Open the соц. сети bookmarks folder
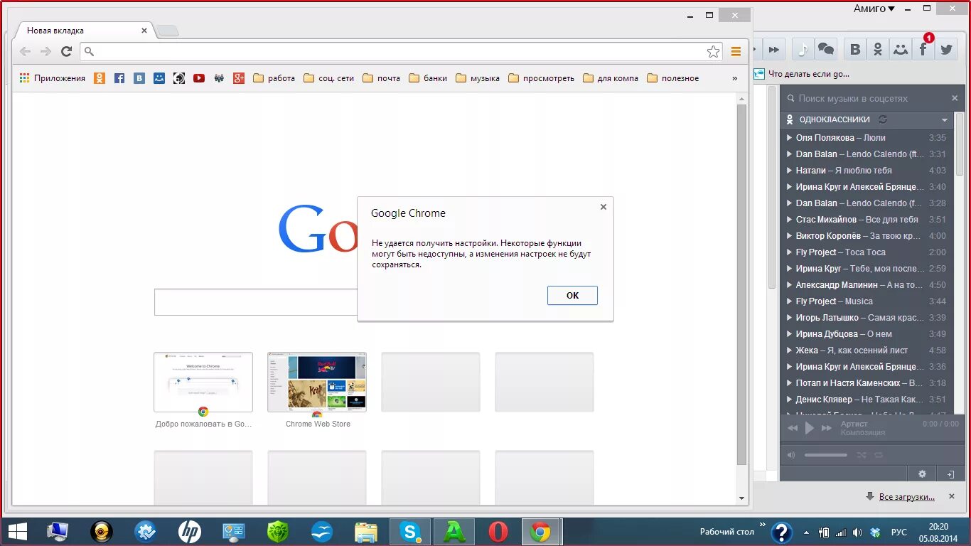This screenshot has height=546, width=971. click(328, 78)
